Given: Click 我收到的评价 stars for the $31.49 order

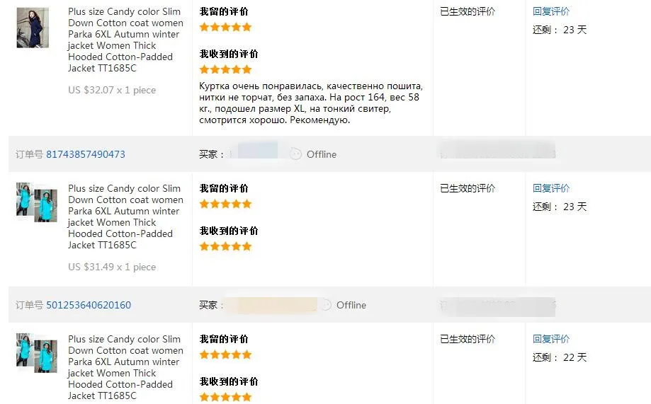Looking at the screenshot, I should [225, 246].
